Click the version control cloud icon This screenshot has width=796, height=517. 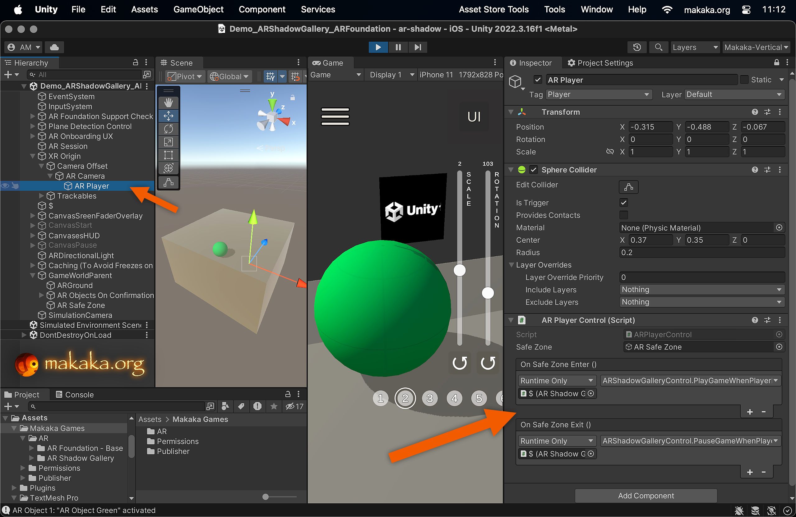point(54,47)
